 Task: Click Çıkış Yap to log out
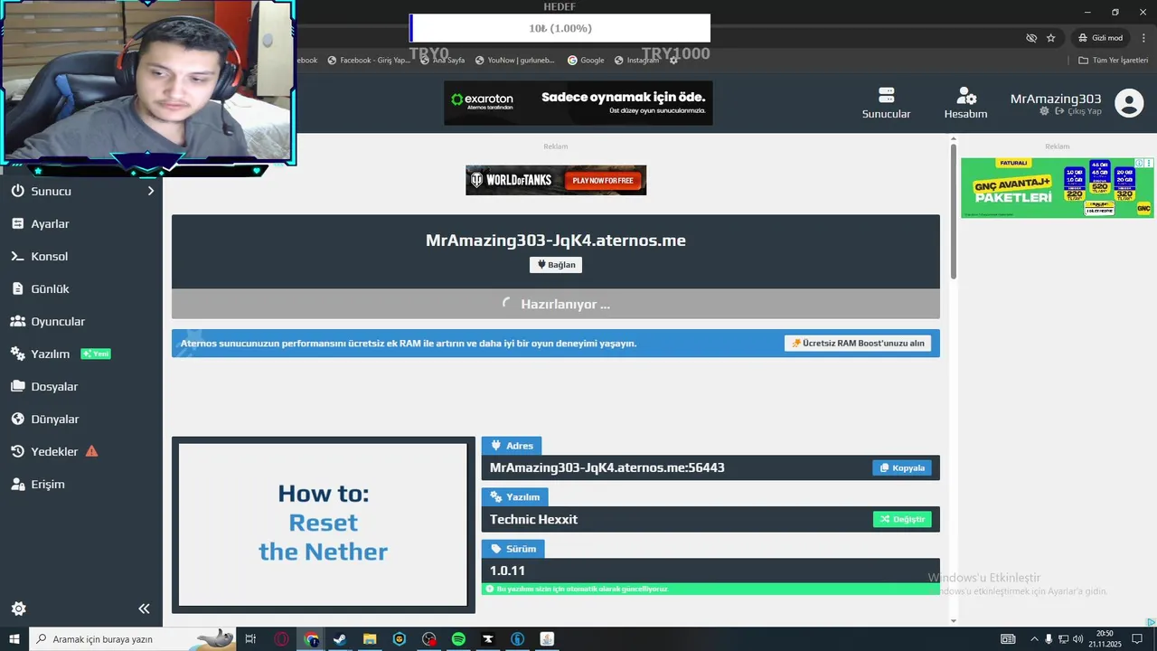point(1078,111)
